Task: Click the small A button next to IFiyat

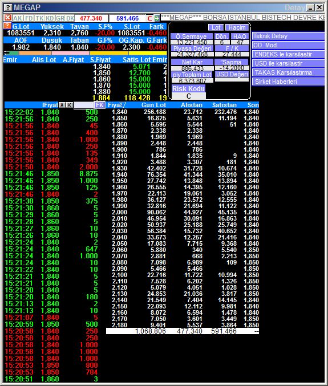Action: click(x=62, y=105)
